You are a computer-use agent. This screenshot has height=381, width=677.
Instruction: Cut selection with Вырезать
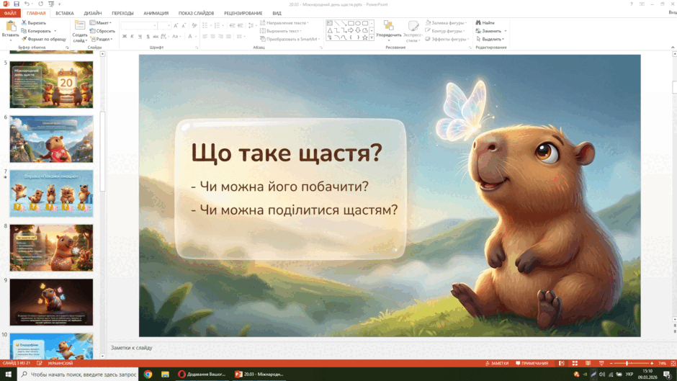(x=34, y=23)
